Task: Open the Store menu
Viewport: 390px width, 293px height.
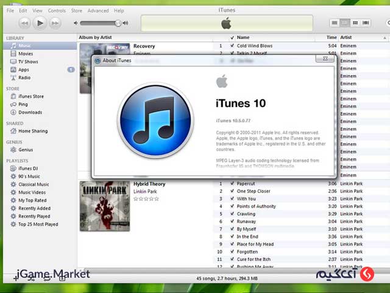Action: (x=76, y=11)
